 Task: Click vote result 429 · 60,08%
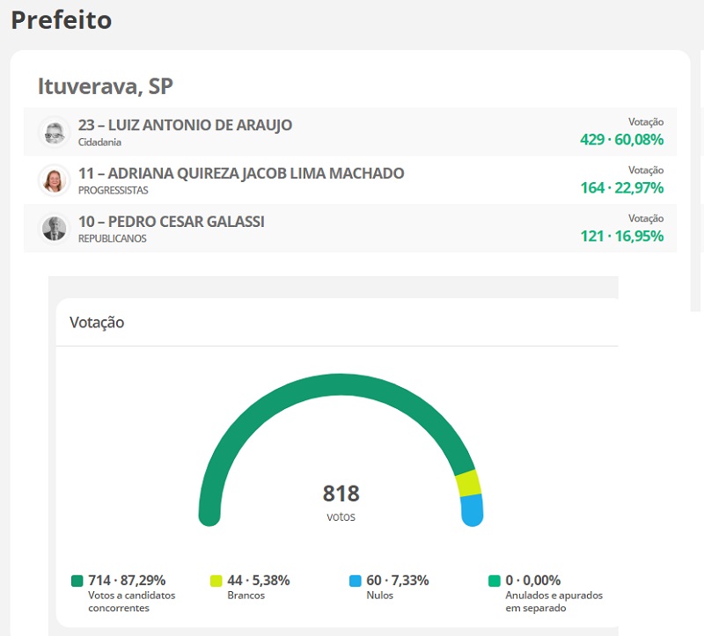click(622, 140)
